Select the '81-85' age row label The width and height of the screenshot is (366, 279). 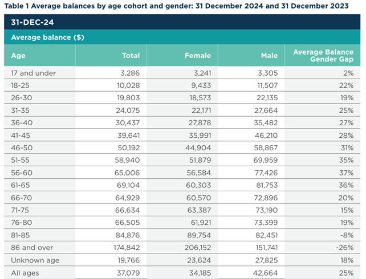[x=21, y=235]
